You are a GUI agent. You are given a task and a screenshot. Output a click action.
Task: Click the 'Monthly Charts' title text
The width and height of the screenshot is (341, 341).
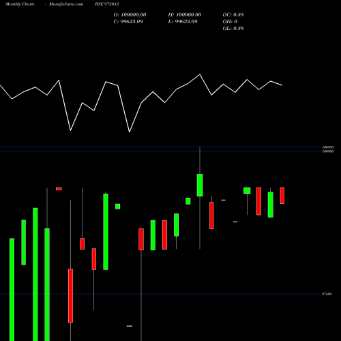20,4
